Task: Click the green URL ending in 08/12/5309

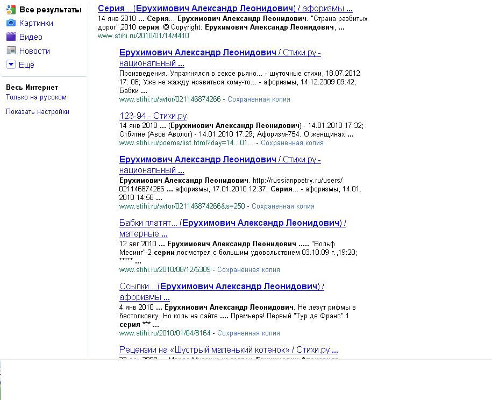Action: click(x=165, y=270)
